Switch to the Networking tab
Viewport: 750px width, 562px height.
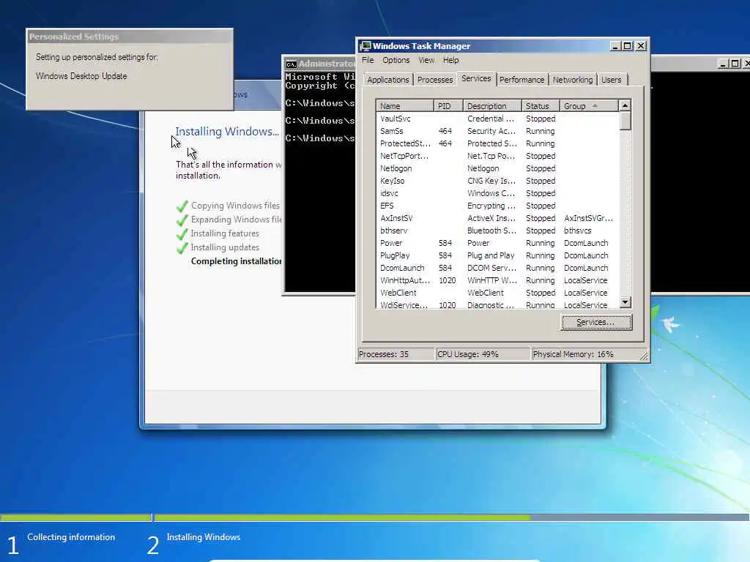pos(573,80)
